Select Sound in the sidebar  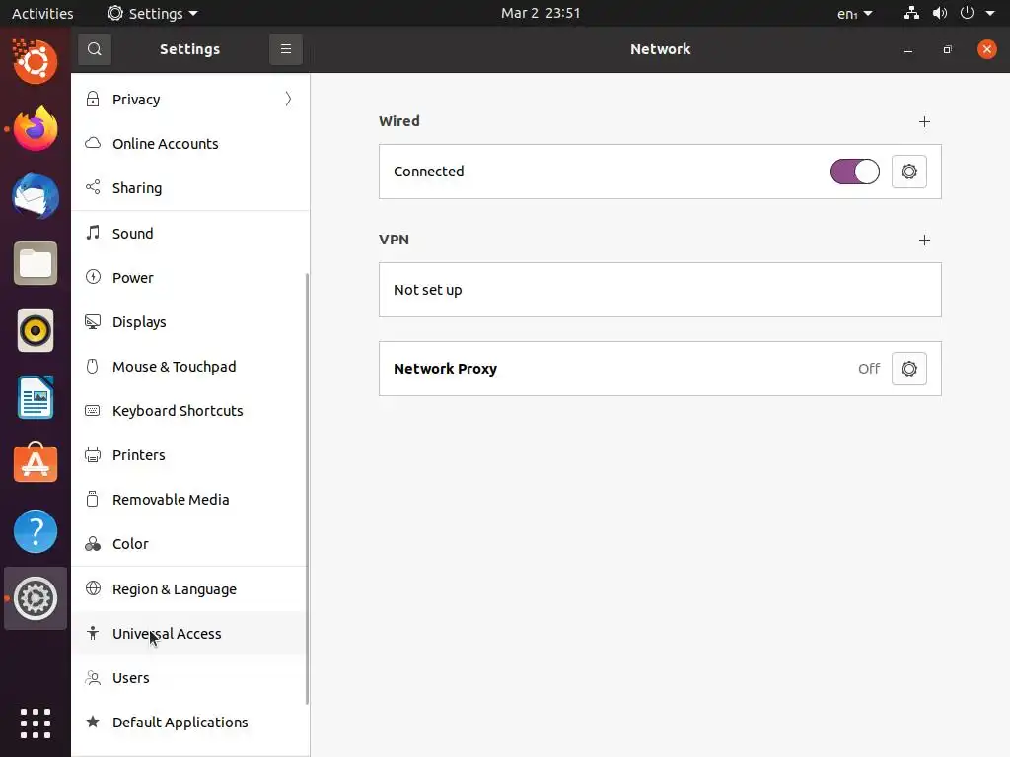pos(133,234)
